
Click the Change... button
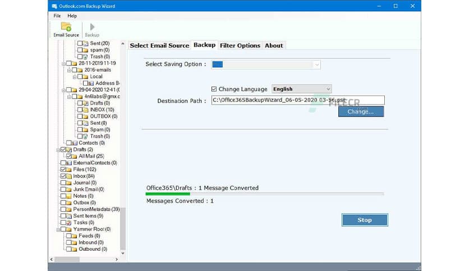click(x=361, y=111)
